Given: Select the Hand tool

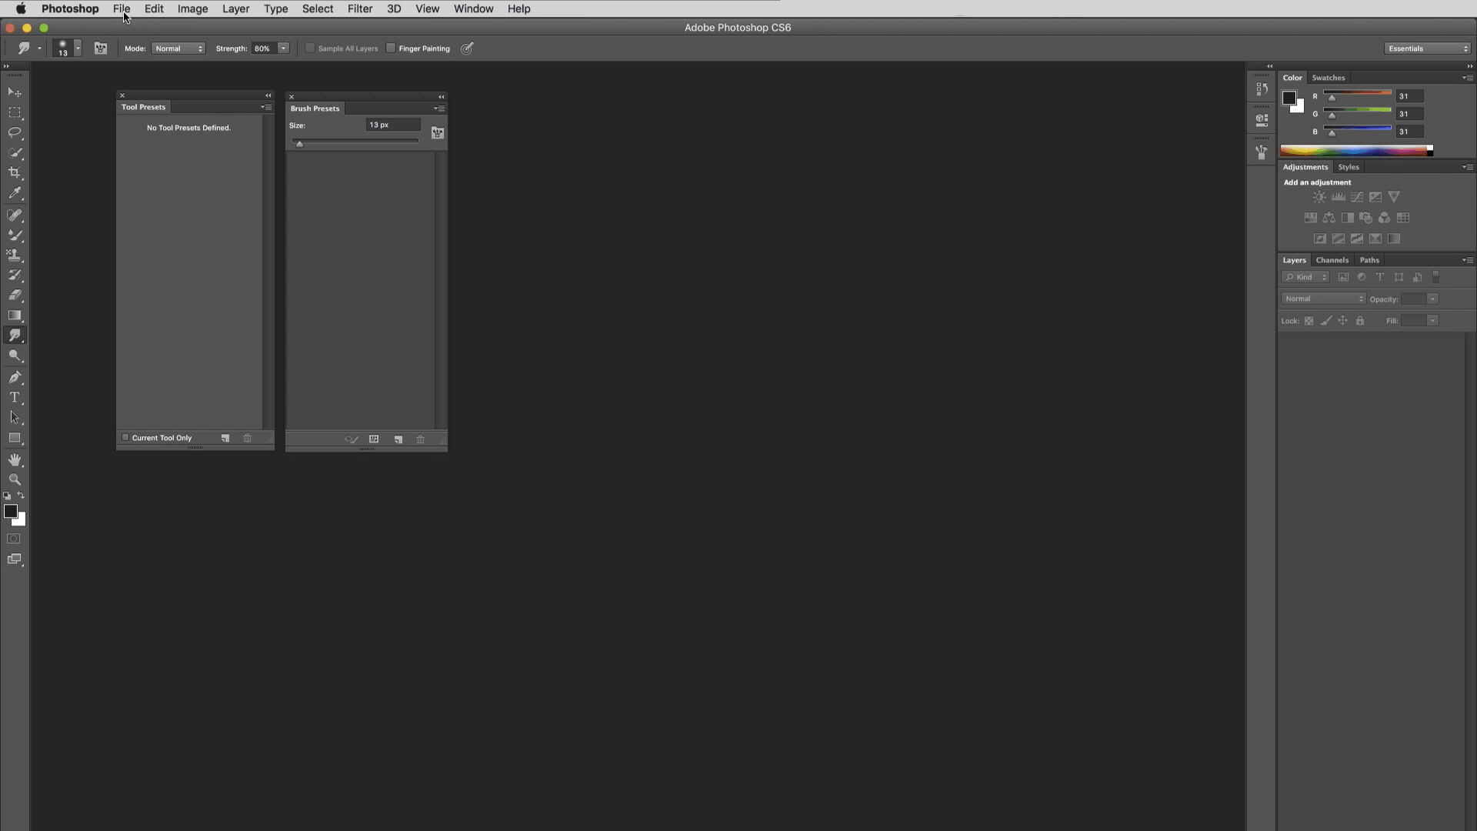Looking at the screenshot, I should 15,459.
